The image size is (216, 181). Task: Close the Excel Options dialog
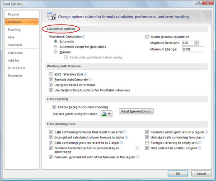[208, 3]
